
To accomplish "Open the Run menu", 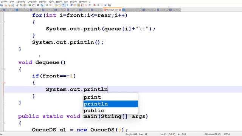I will coord(66,2).
